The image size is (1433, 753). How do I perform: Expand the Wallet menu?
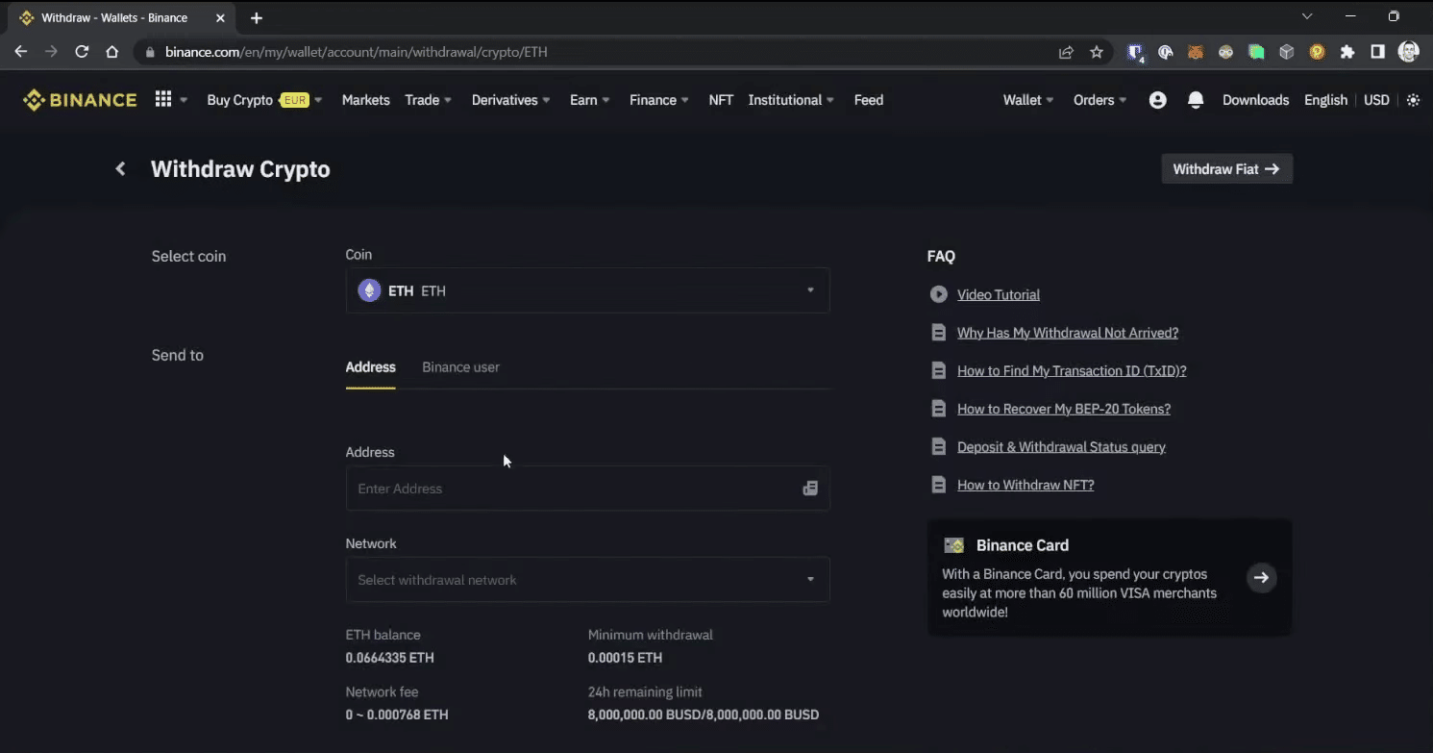pyautogui.click(x=1027, y=100)
